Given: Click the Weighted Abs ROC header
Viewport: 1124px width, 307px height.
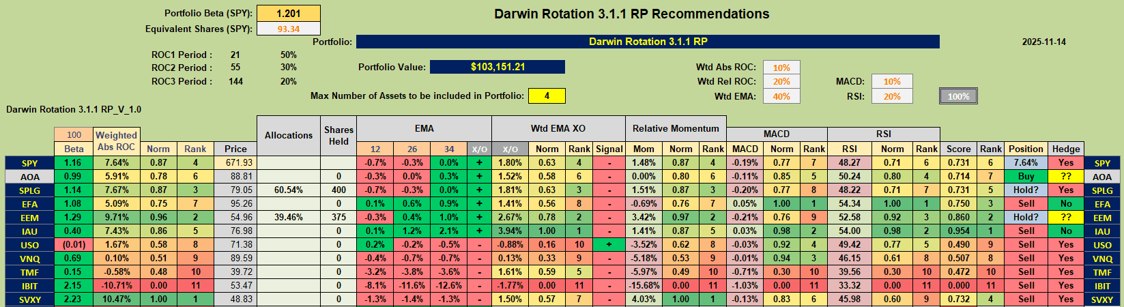Looking at the screenshot, I should pos(116,141).
